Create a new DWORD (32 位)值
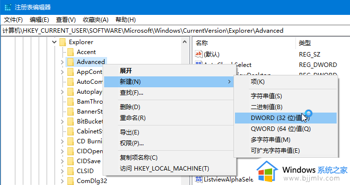This screenshot has width=350, height=185. point(286,118)
